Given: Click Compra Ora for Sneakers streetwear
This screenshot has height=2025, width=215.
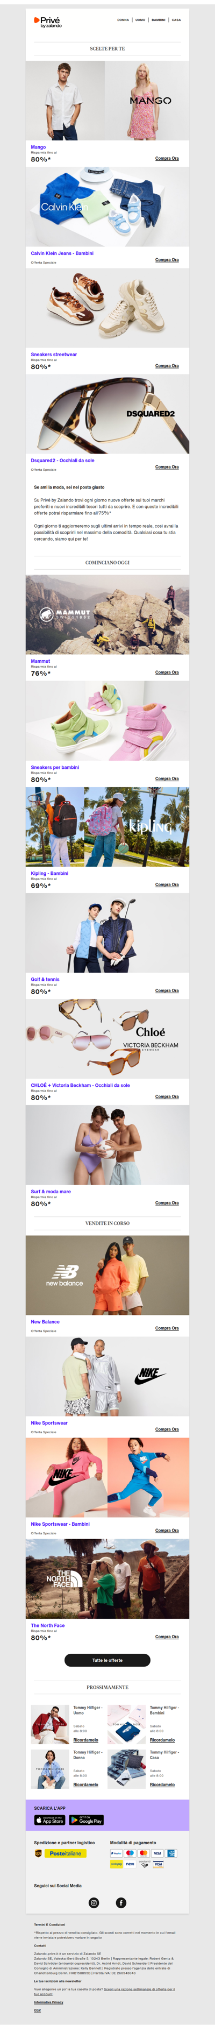Looking at the screenshot, I should tap(166, 365).
